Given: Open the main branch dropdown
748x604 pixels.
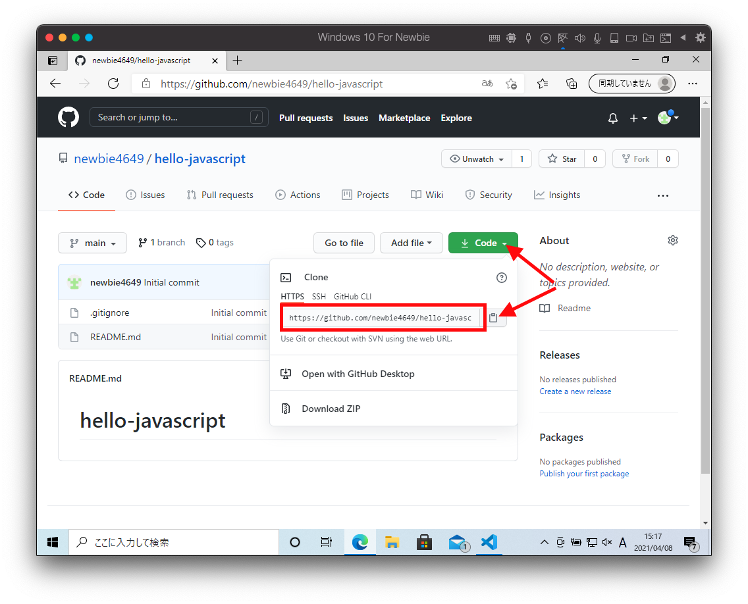Looking at the screenshot, I should (93, 243).
